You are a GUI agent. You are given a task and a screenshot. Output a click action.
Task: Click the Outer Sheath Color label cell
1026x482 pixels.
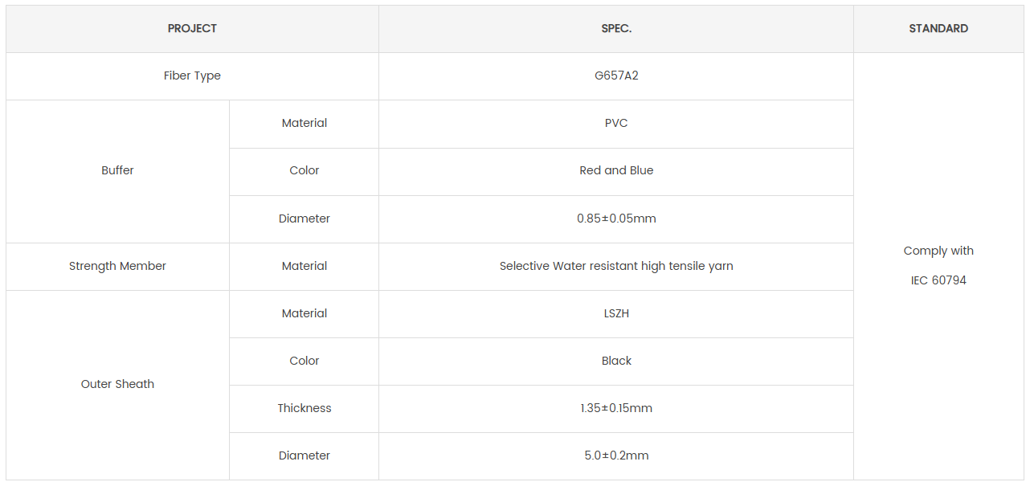point(305,361)
